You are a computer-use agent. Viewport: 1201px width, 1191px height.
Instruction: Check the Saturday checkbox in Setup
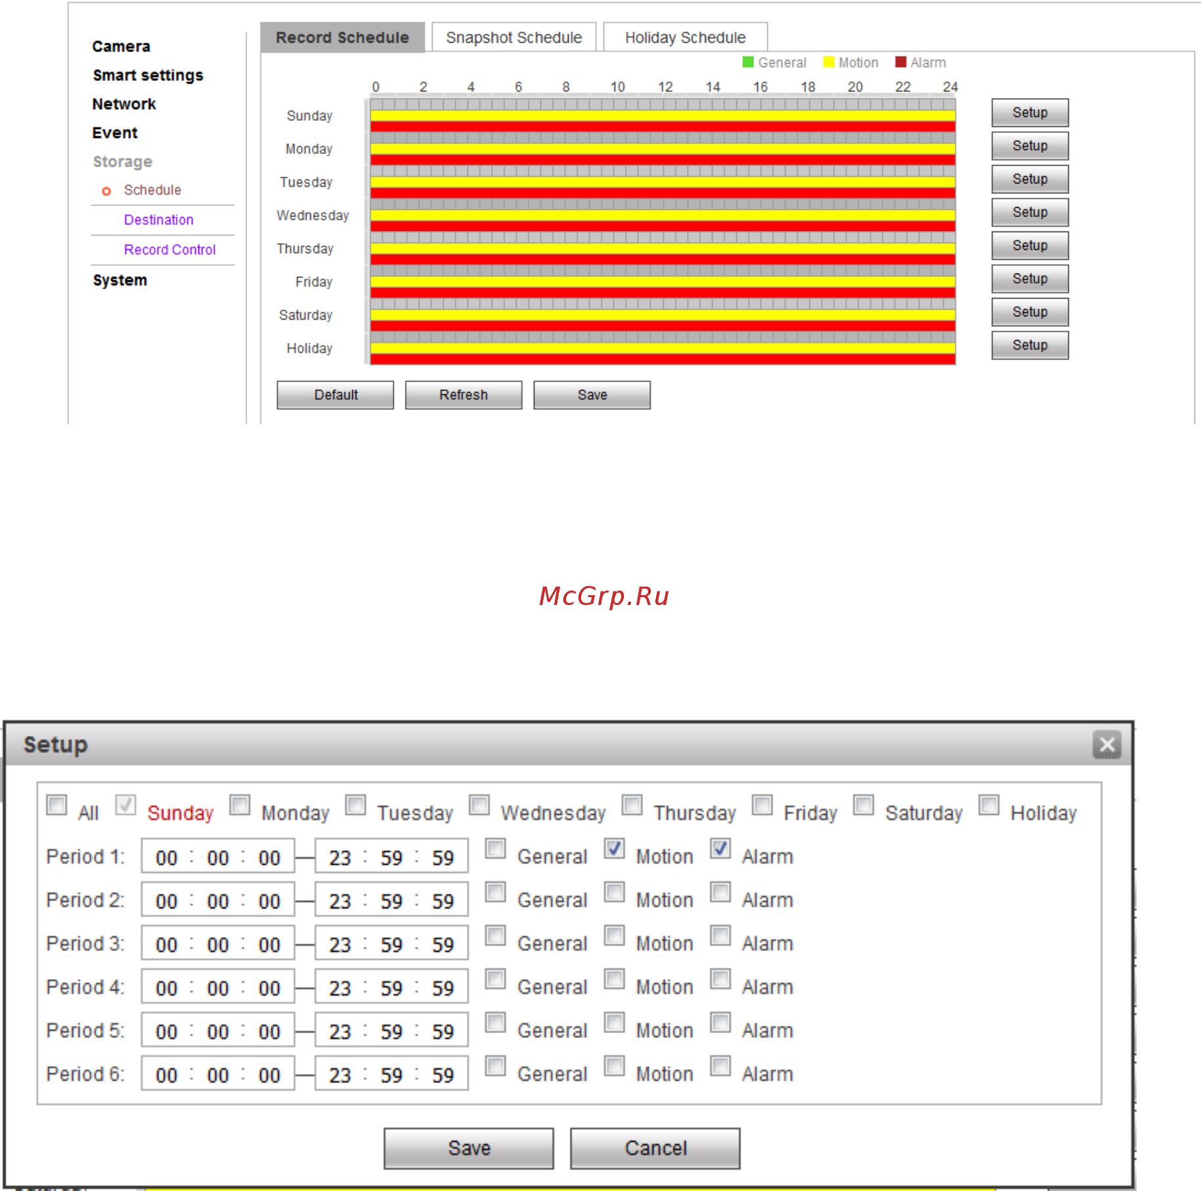click(x=864, y=805)
